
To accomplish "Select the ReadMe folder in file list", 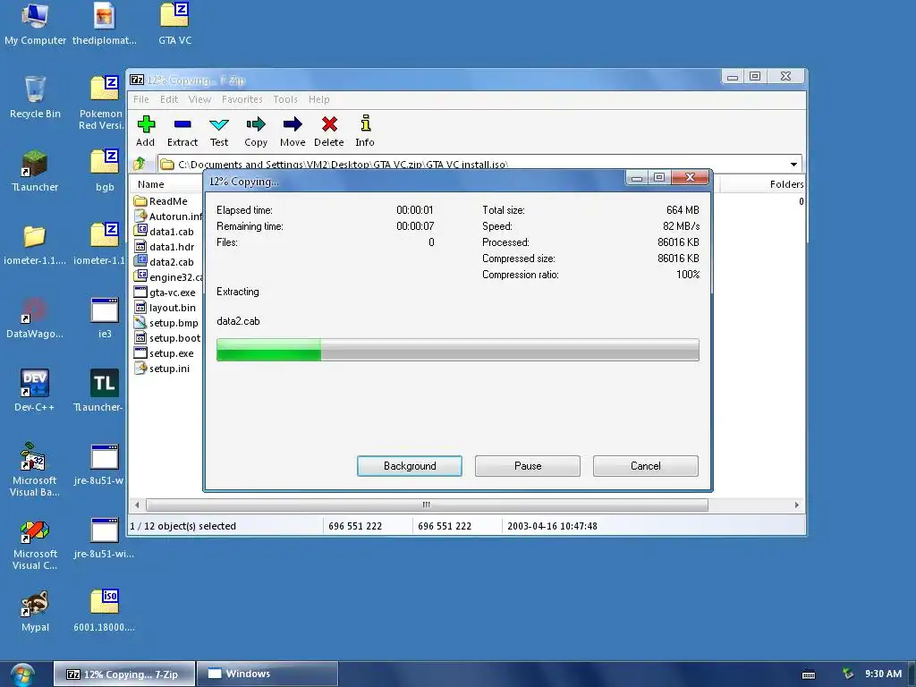I will click(x=161, y=201).
